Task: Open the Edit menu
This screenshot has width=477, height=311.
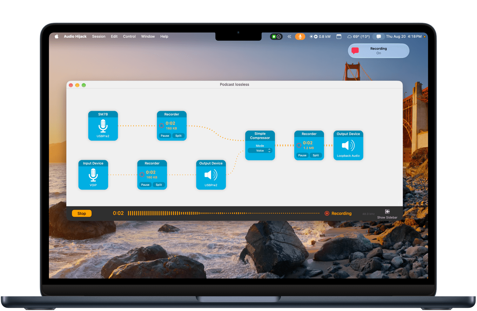Action: (114, 36)
